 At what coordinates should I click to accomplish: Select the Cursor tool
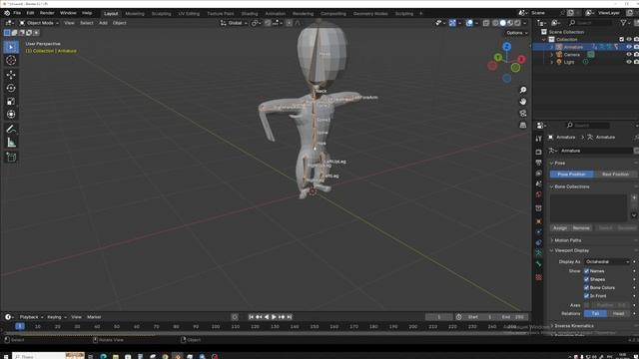point(11,60)
